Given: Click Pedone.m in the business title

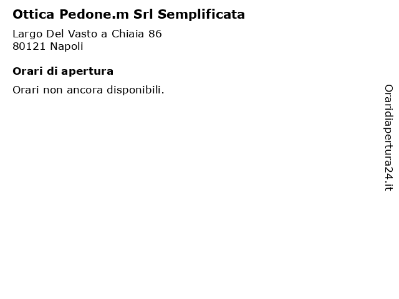Looking at the screenshot, I should [94, 14].
